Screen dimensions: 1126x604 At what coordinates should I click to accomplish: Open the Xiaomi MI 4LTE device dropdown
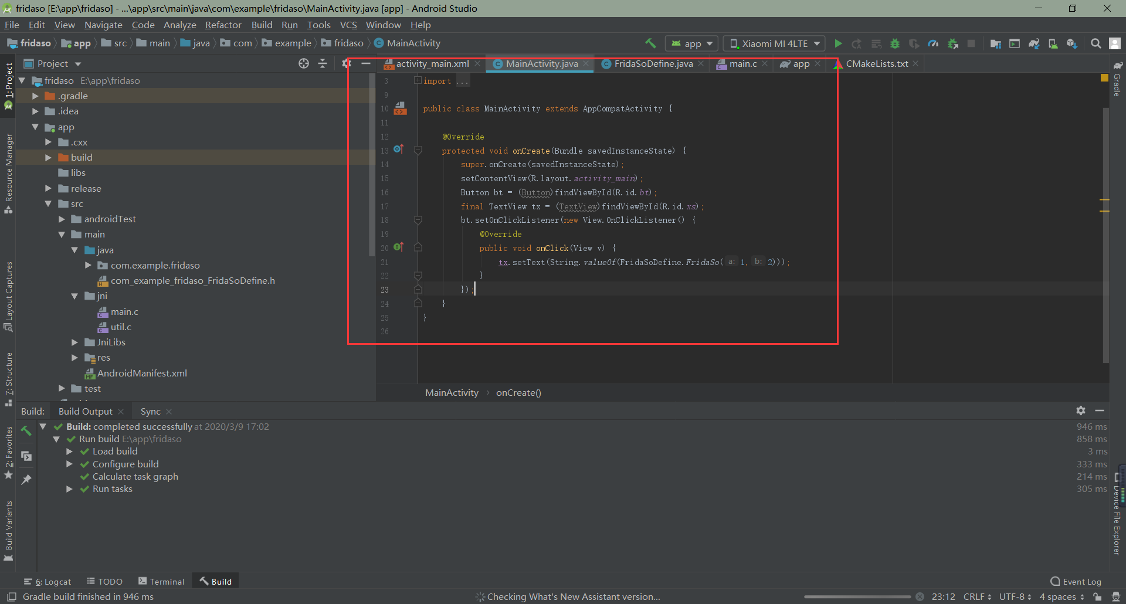coord(774,43)
